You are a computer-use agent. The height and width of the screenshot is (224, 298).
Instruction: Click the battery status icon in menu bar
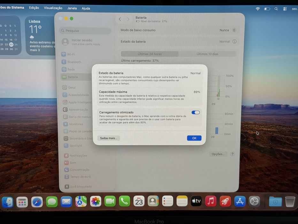[x=267, y=9]
